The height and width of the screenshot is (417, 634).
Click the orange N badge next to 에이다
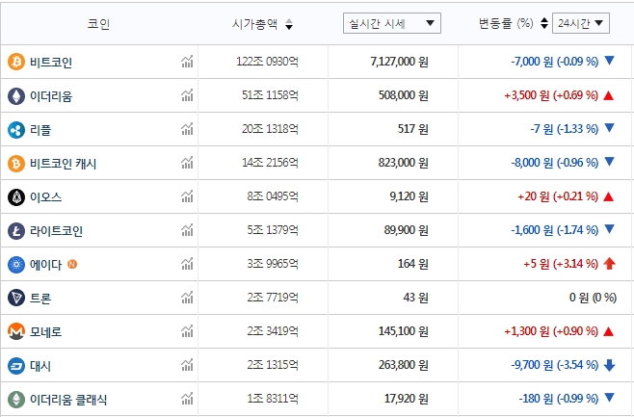[x=73, y=264]
